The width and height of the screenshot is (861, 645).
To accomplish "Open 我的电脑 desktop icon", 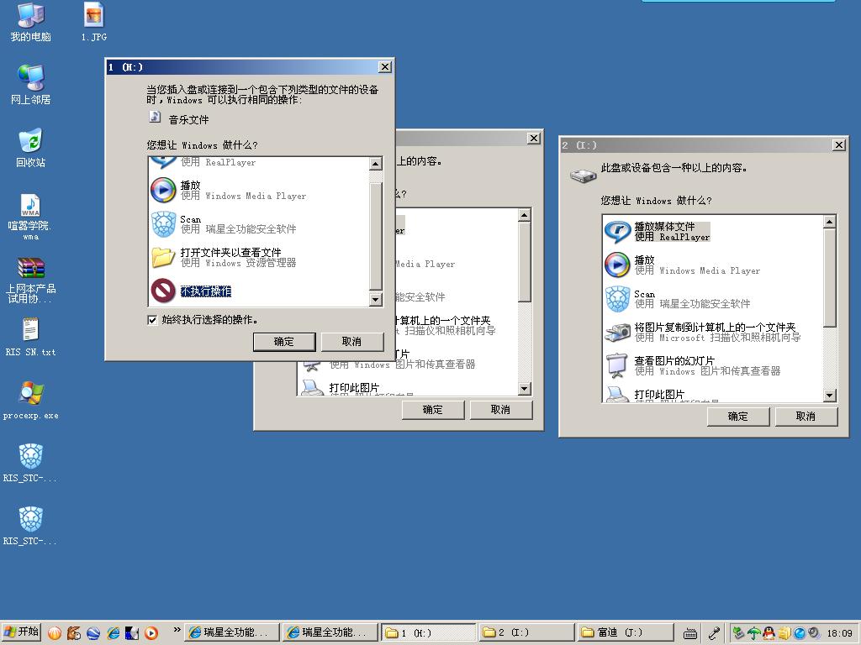I will click(x=30, y=23).
